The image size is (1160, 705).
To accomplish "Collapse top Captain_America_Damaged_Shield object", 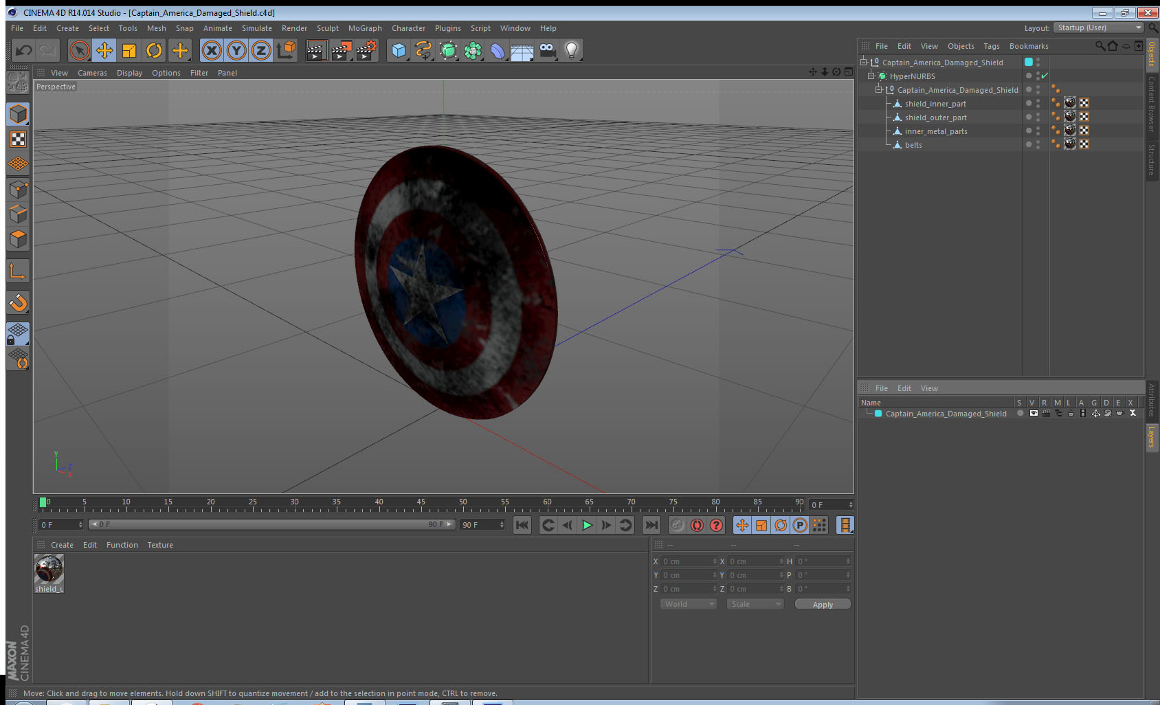I will click(x=864, y=62).
